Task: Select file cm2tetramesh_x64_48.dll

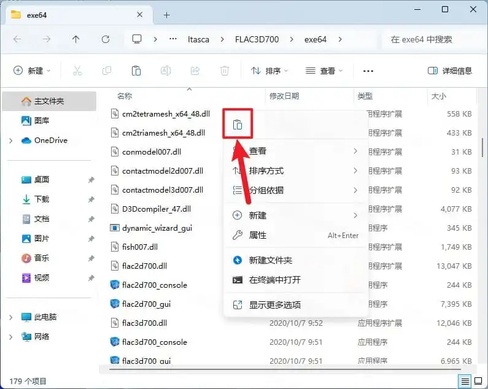Action: (x=166, y=114)
